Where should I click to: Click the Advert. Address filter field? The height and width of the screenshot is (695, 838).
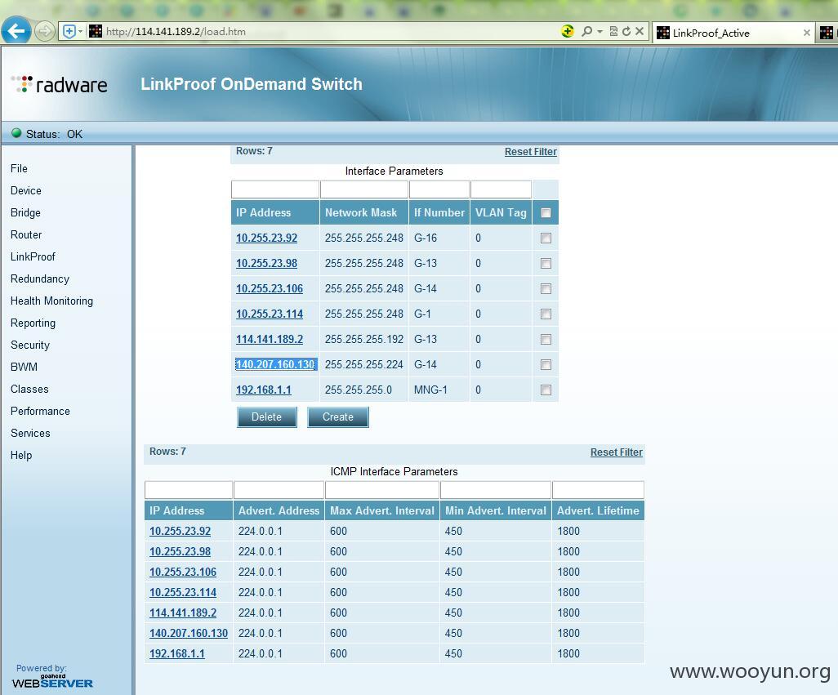pyautogui.click(x=279, y=489)
